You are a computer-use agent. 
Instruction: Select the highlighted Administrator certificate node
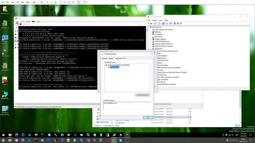point(114,67)
